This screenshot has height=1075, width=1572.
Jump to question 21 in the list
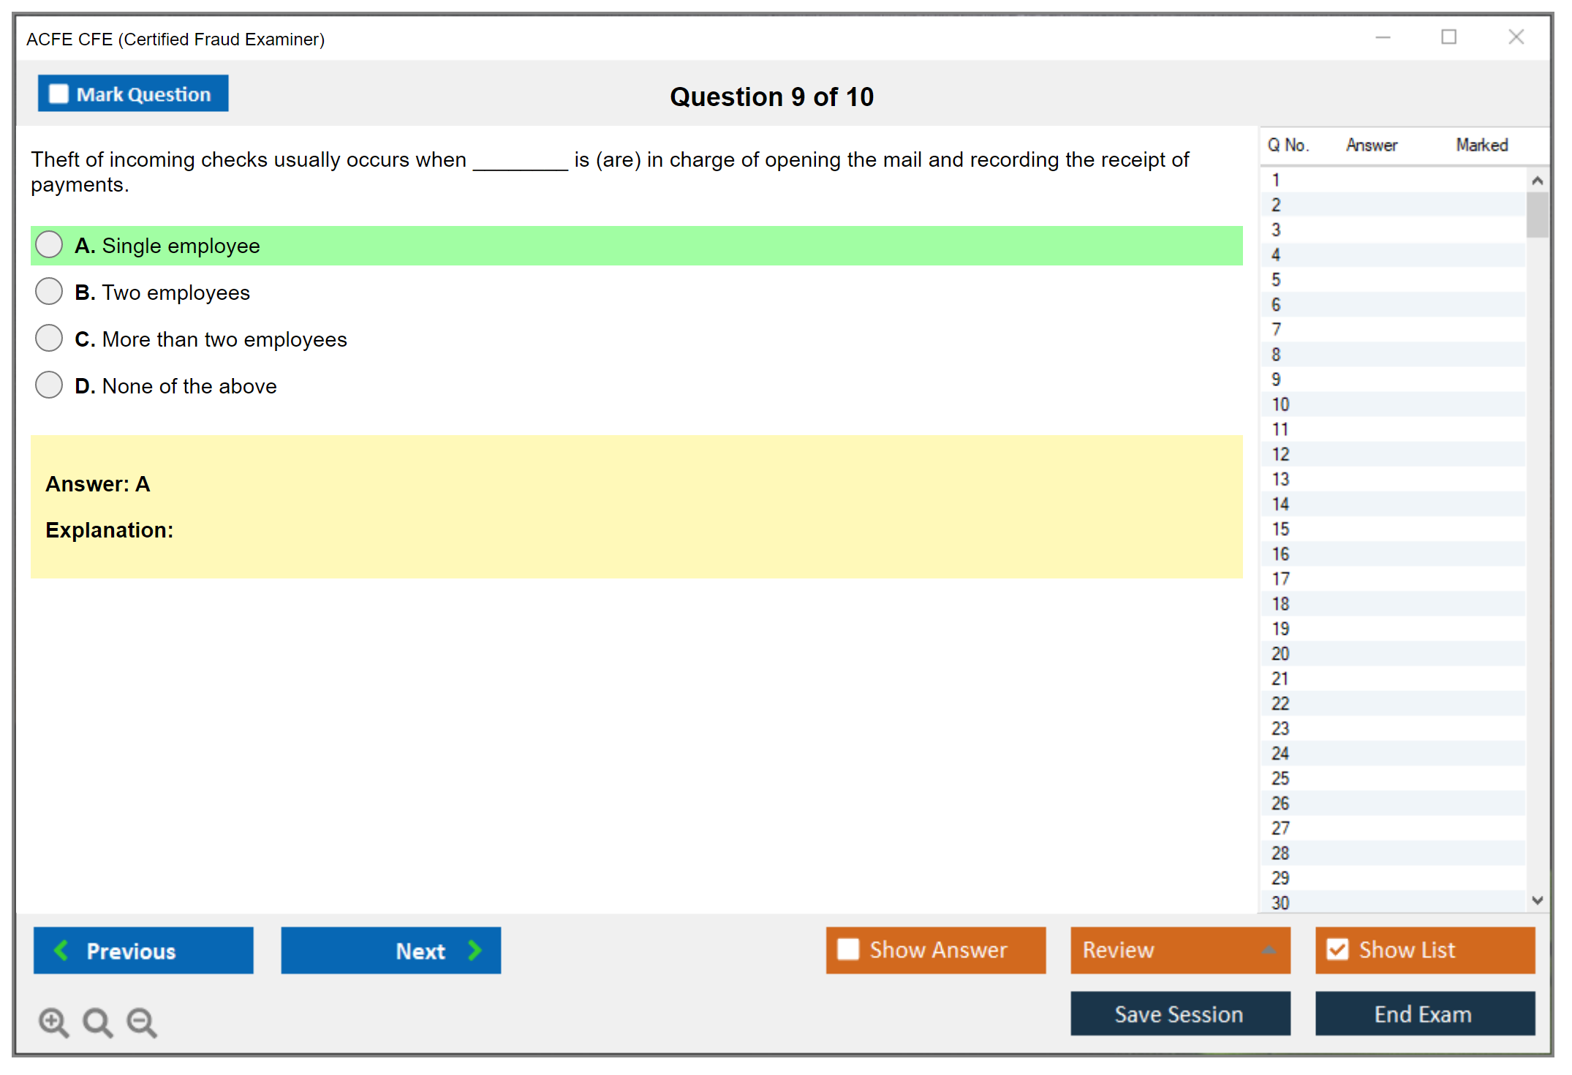1280,679
